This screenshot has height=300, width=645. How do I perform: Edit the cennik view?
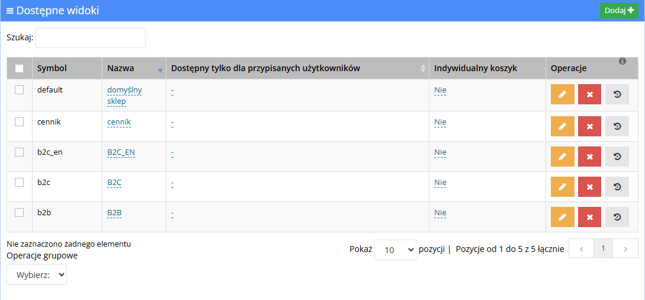click(562, 126)
